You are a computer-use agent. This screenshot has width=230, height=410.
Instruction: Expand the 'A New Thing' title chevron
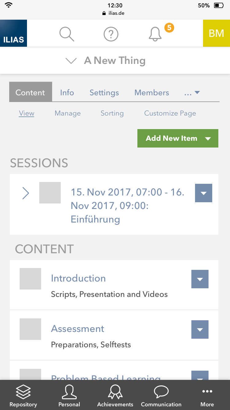(71, 61)
